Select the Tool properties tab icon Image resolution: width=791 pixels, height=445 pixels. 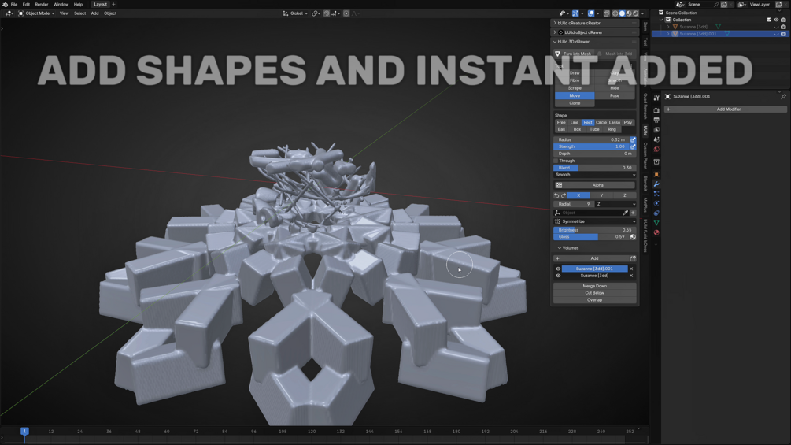[656, 98]
